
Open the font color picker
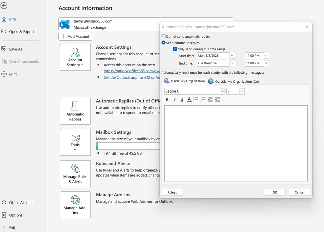tap(189, 99)
